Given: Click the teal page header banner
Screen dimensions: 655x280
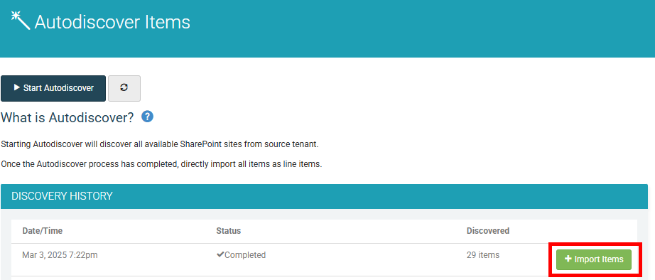Looking at the screenshot, I should point(327,28).
